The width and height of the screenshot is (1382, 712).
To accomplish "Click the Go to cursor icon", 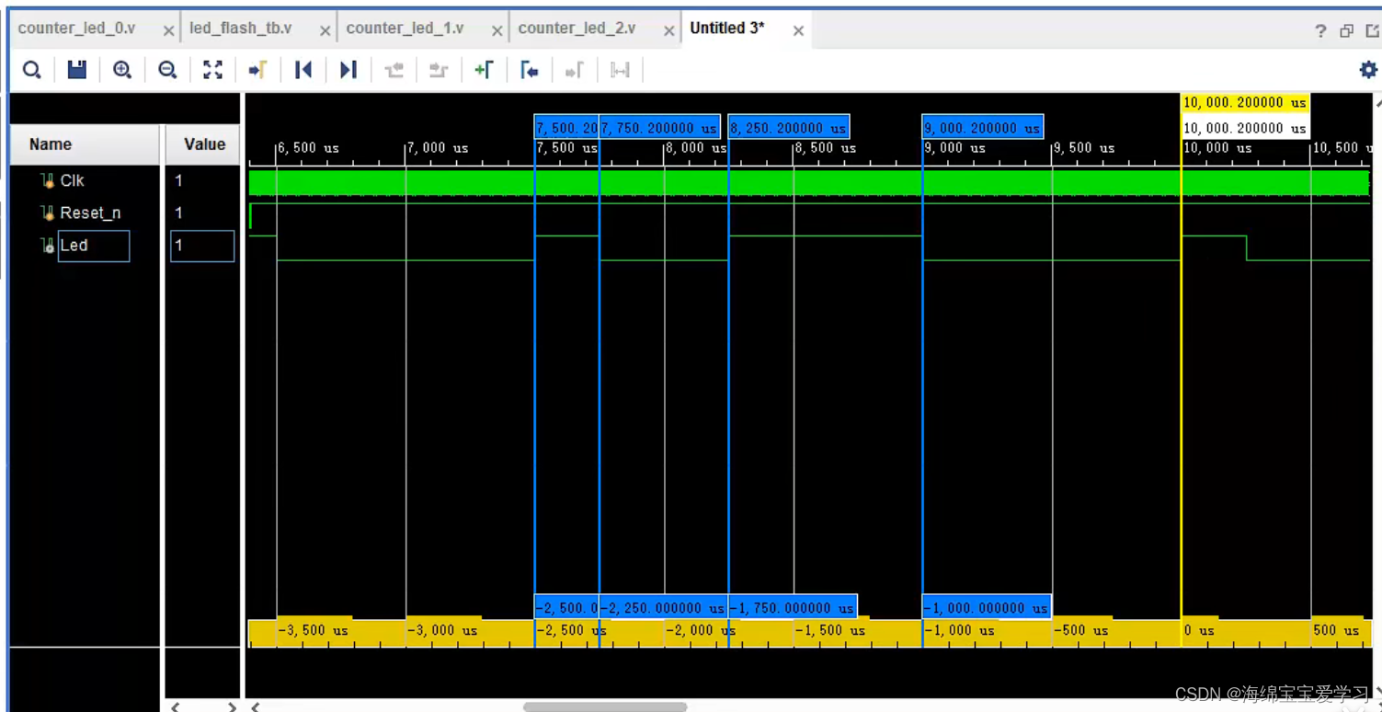I will point(257,70).
